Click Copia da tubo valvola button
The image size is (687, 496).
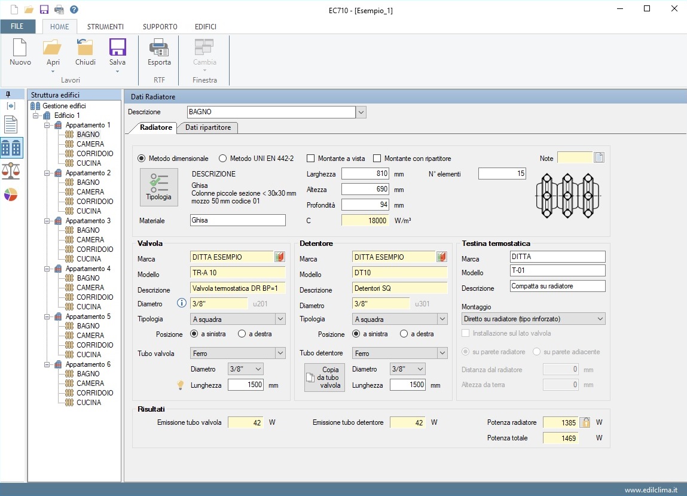point(325,378)
